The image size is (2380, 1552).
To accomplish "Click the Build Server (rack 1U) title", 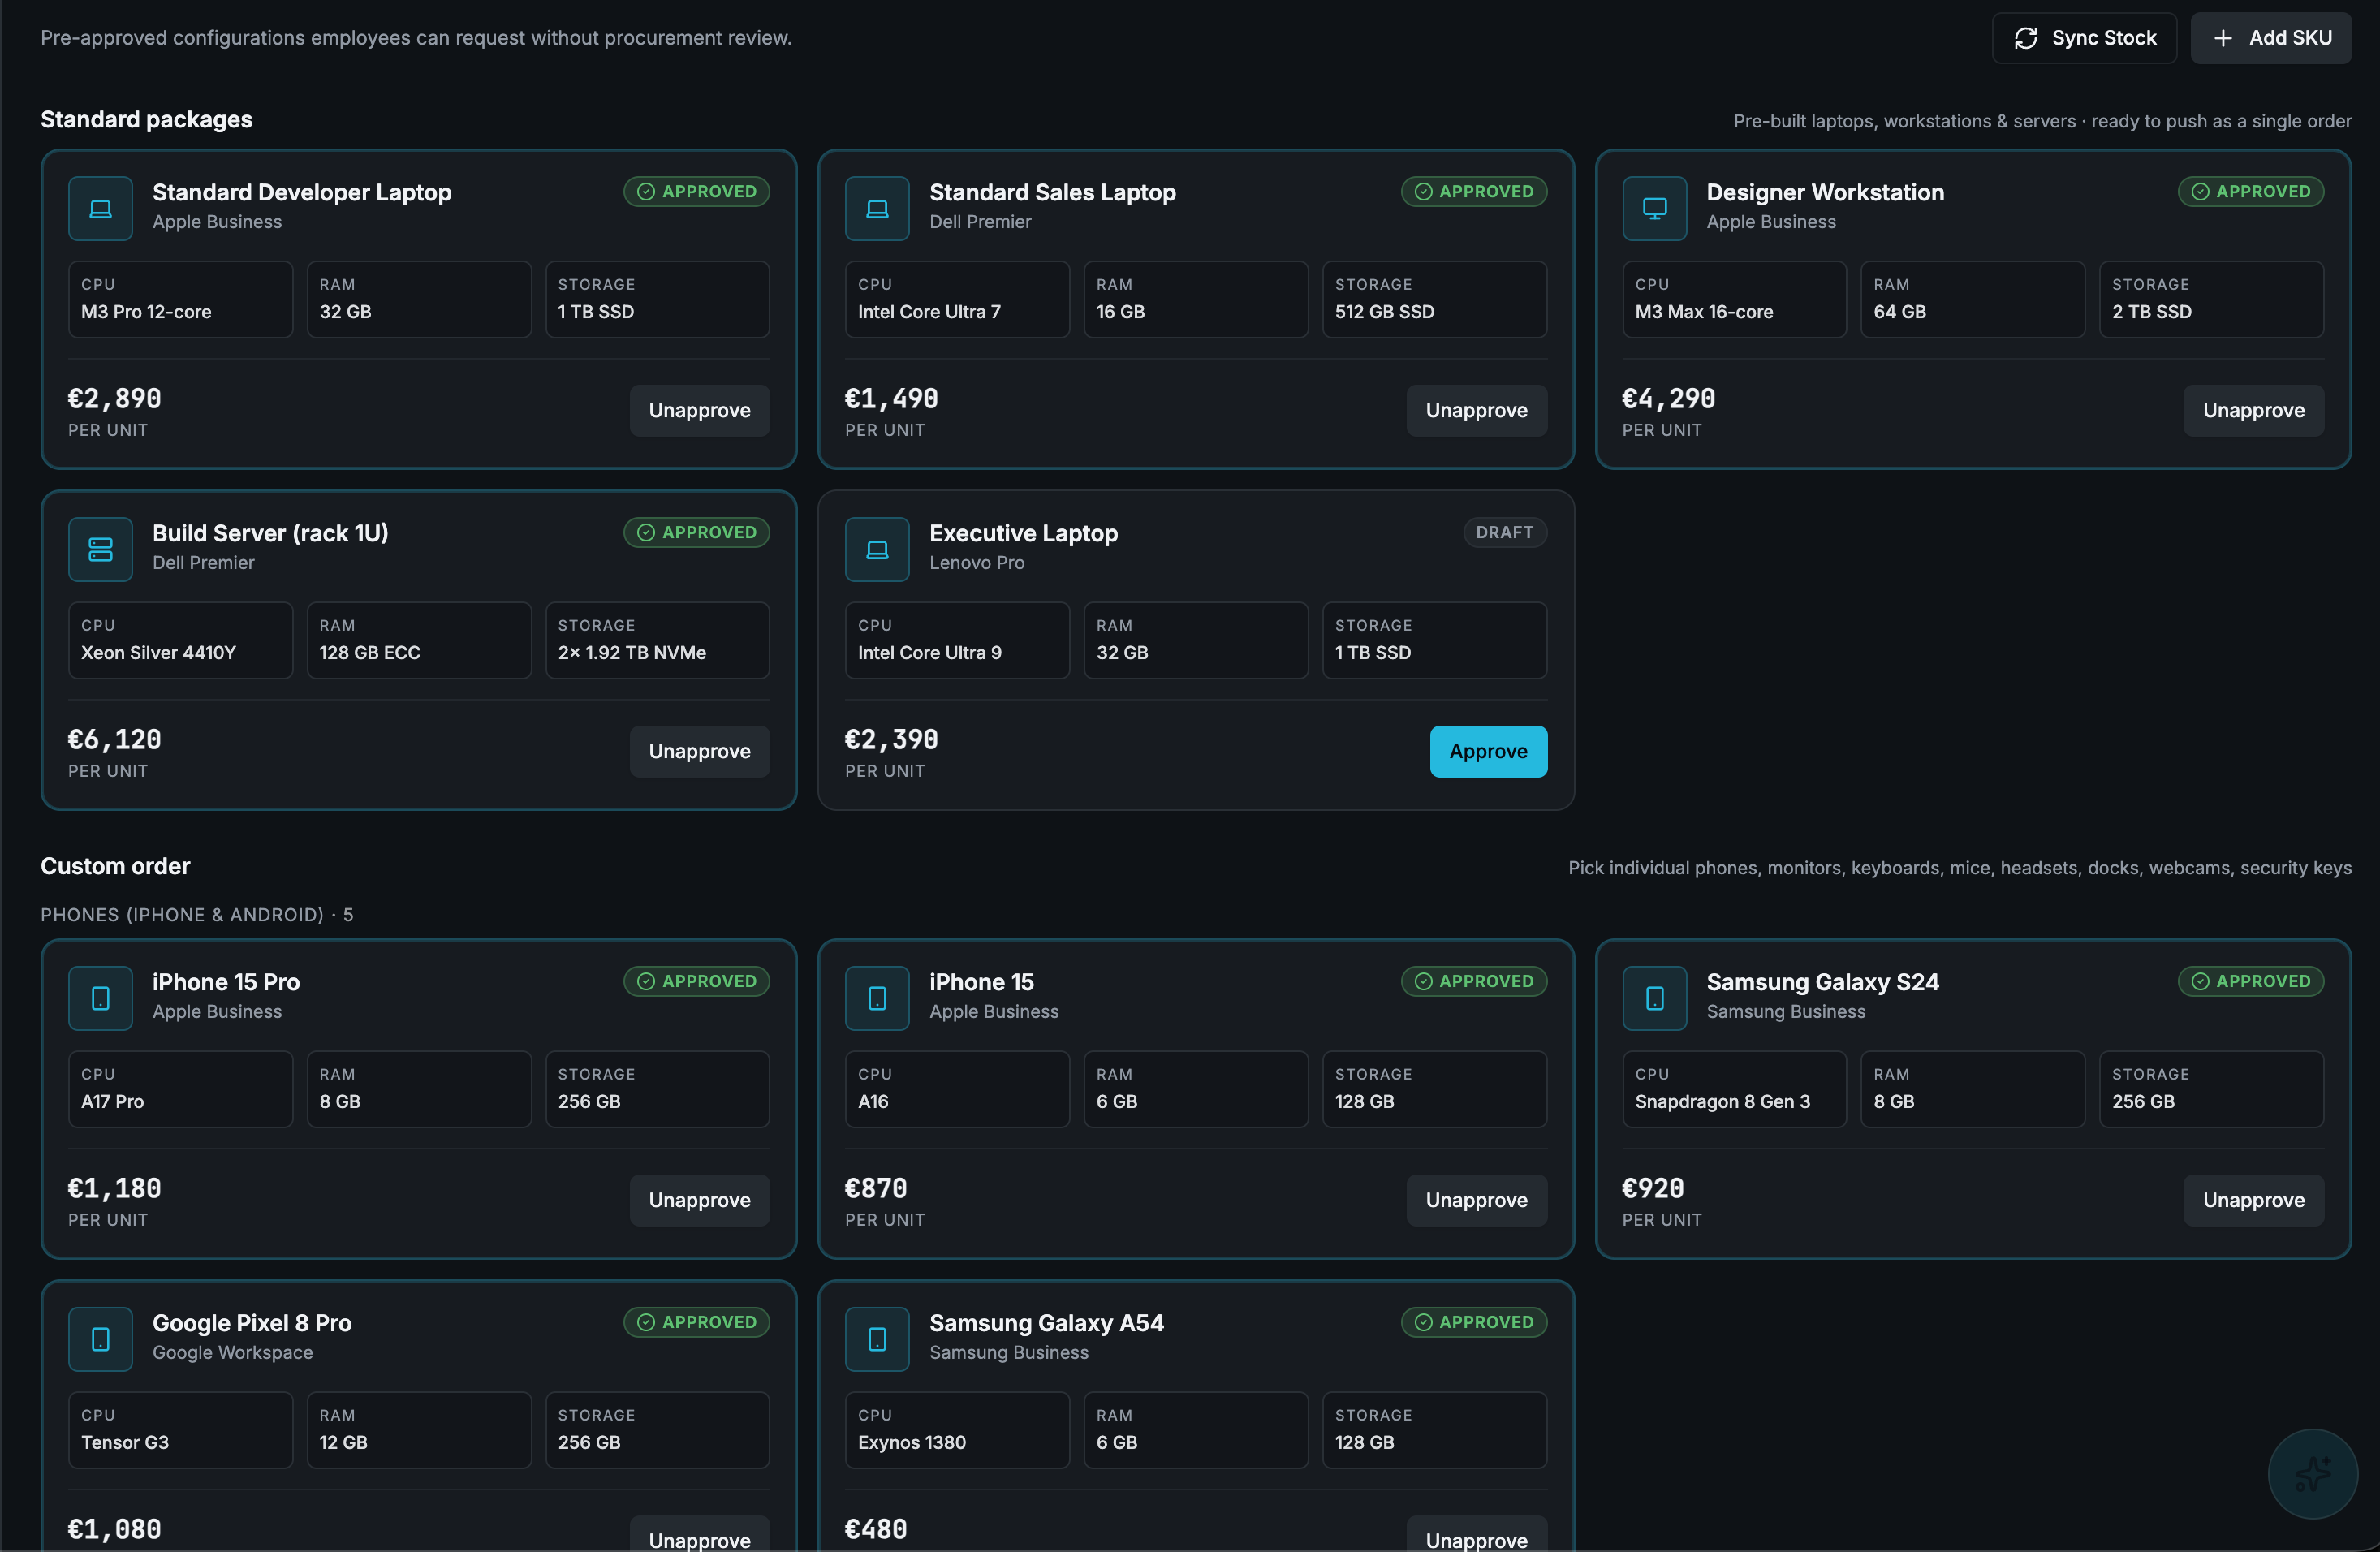I will (x=270, y=533).
